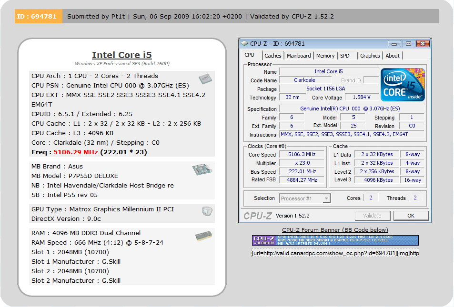Click the CPU-Z title bar app icon
The image size is (454, 307).
pyautogui.click(x=245, y=43)
